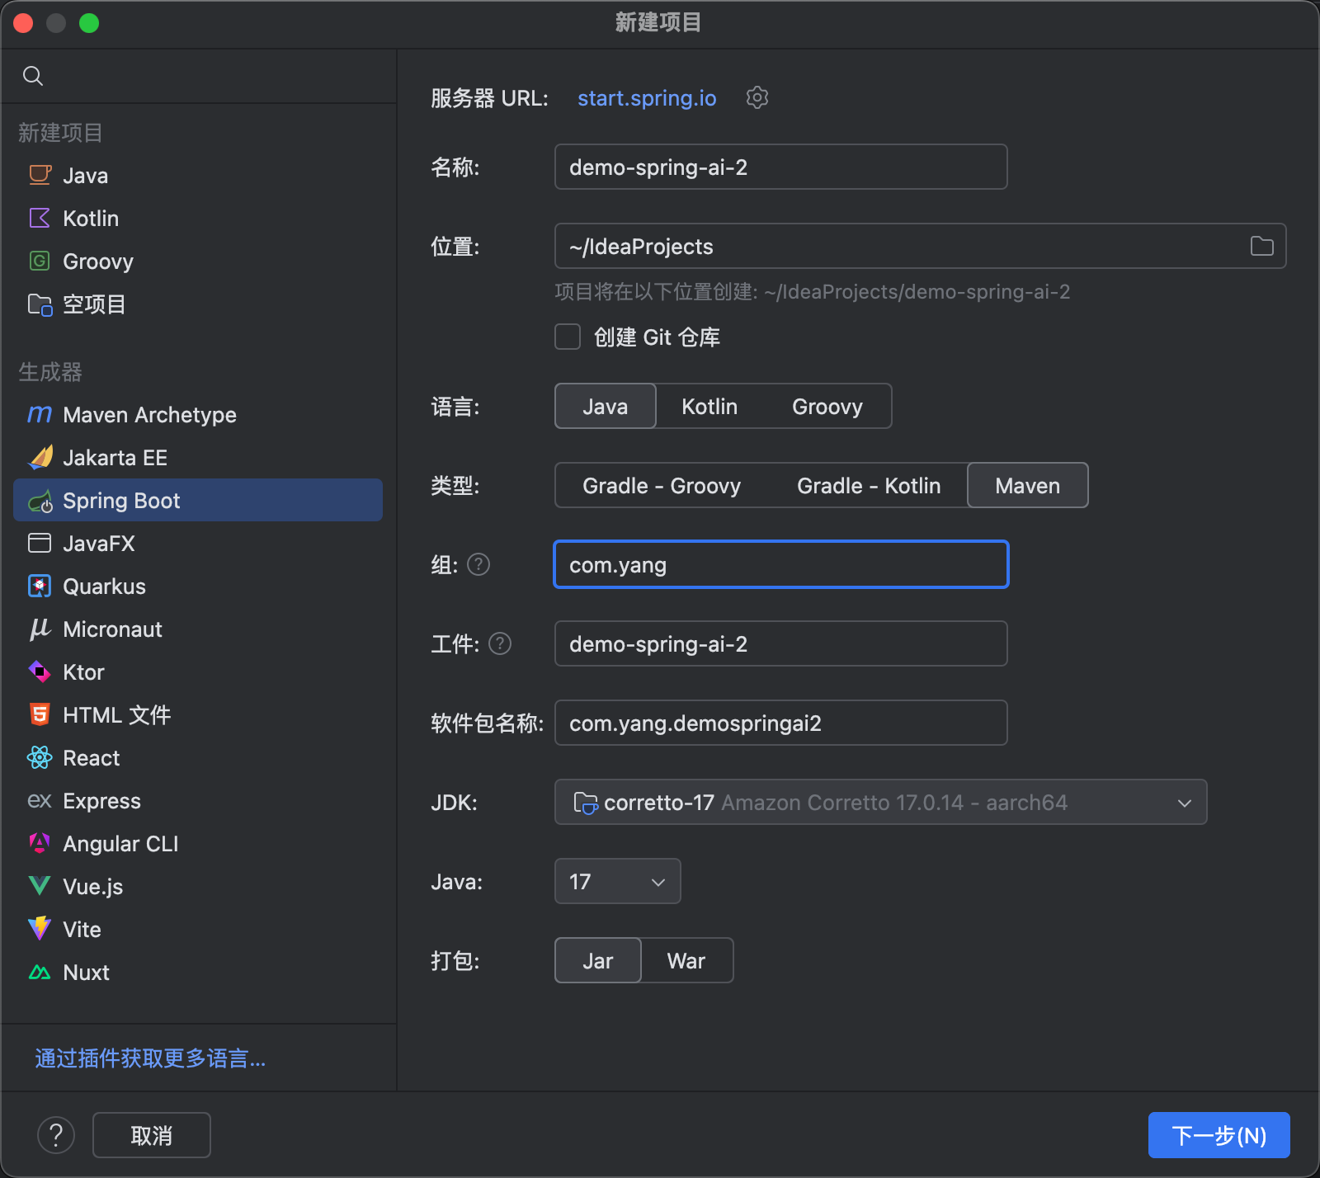Select the Spring Boot generator label
This screenshot has height=1178, width=1320.
(x=121, y=501)
